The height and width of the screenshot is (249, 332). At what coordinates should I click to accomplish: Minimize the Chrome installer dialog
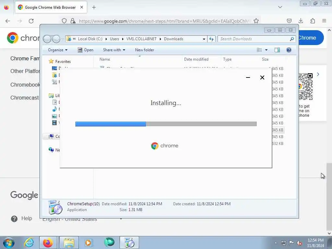click(x=248, y=77)
